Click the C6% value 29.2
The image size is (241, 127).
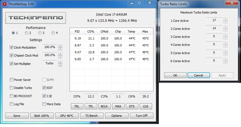[146, 97]
